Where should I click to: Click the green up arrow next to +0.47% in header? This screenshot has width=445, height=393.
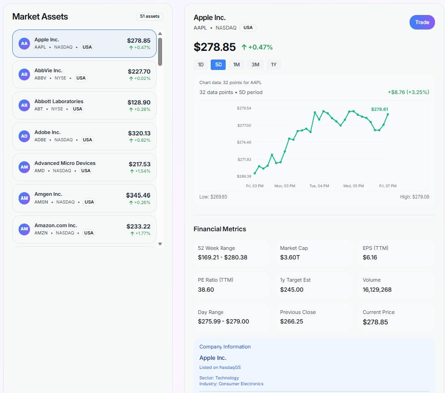point(244,47)
